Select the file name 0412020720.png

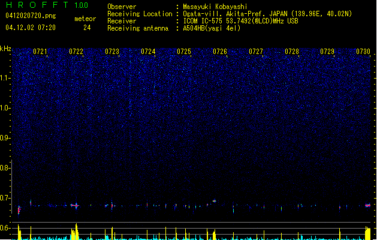31,16
